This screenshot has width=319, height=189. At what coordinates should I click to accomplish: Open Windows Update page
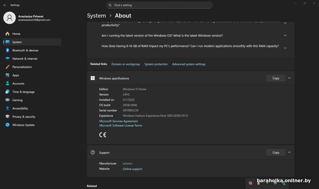click(x=32, y=125)
